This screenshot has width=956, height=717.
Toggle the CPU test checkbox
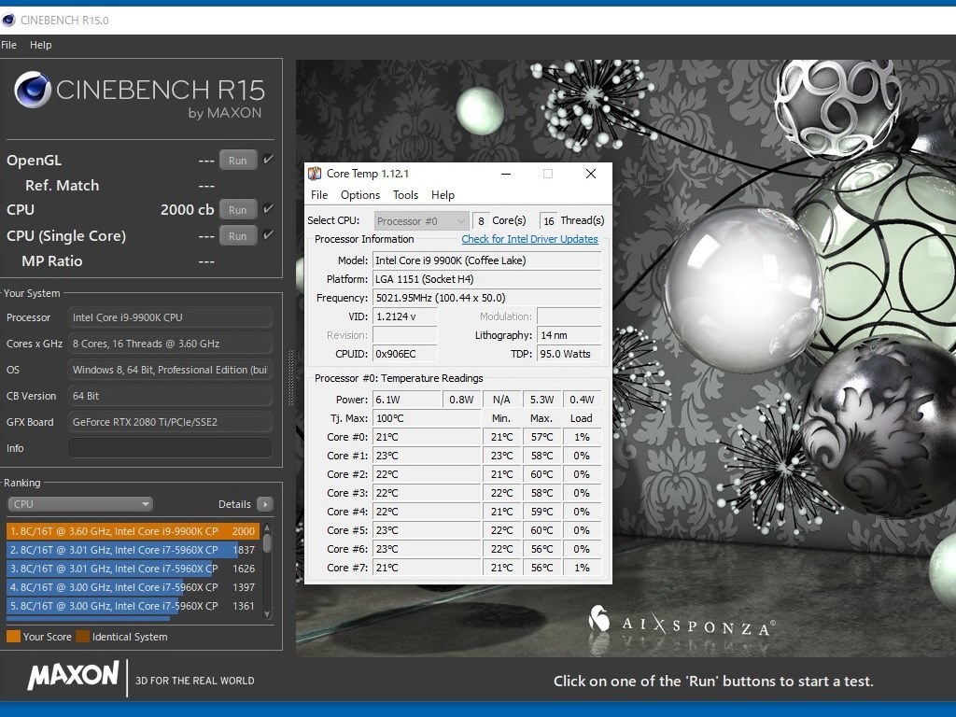coord(268,209)
